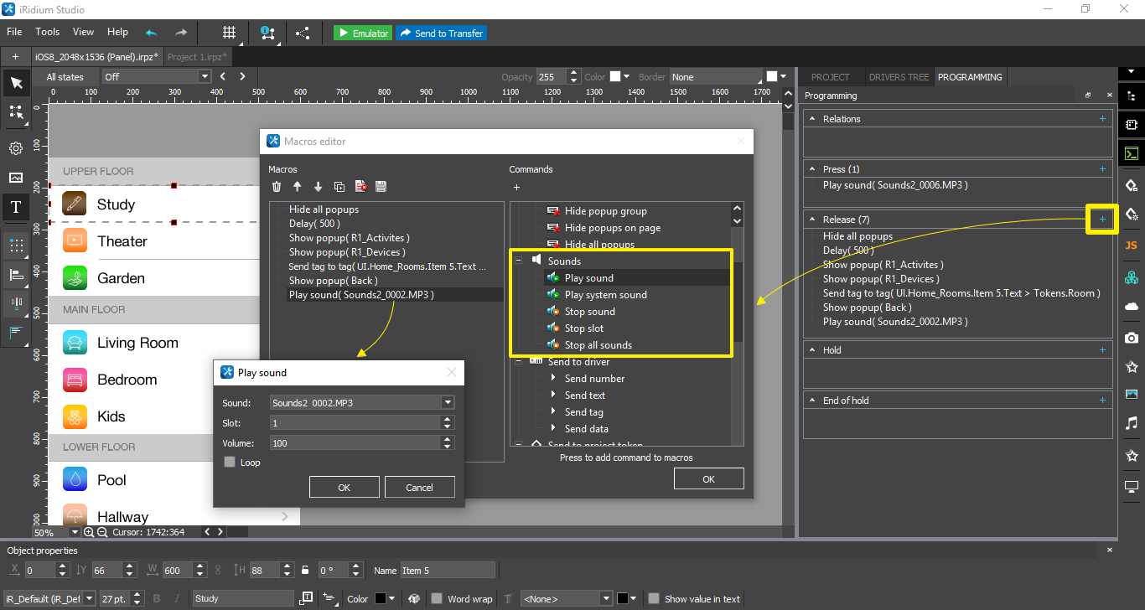The height and width of the screenshot is (610, 1145).
Task: Toggle the Word wrap checkbox
Action: pos(437,599)
